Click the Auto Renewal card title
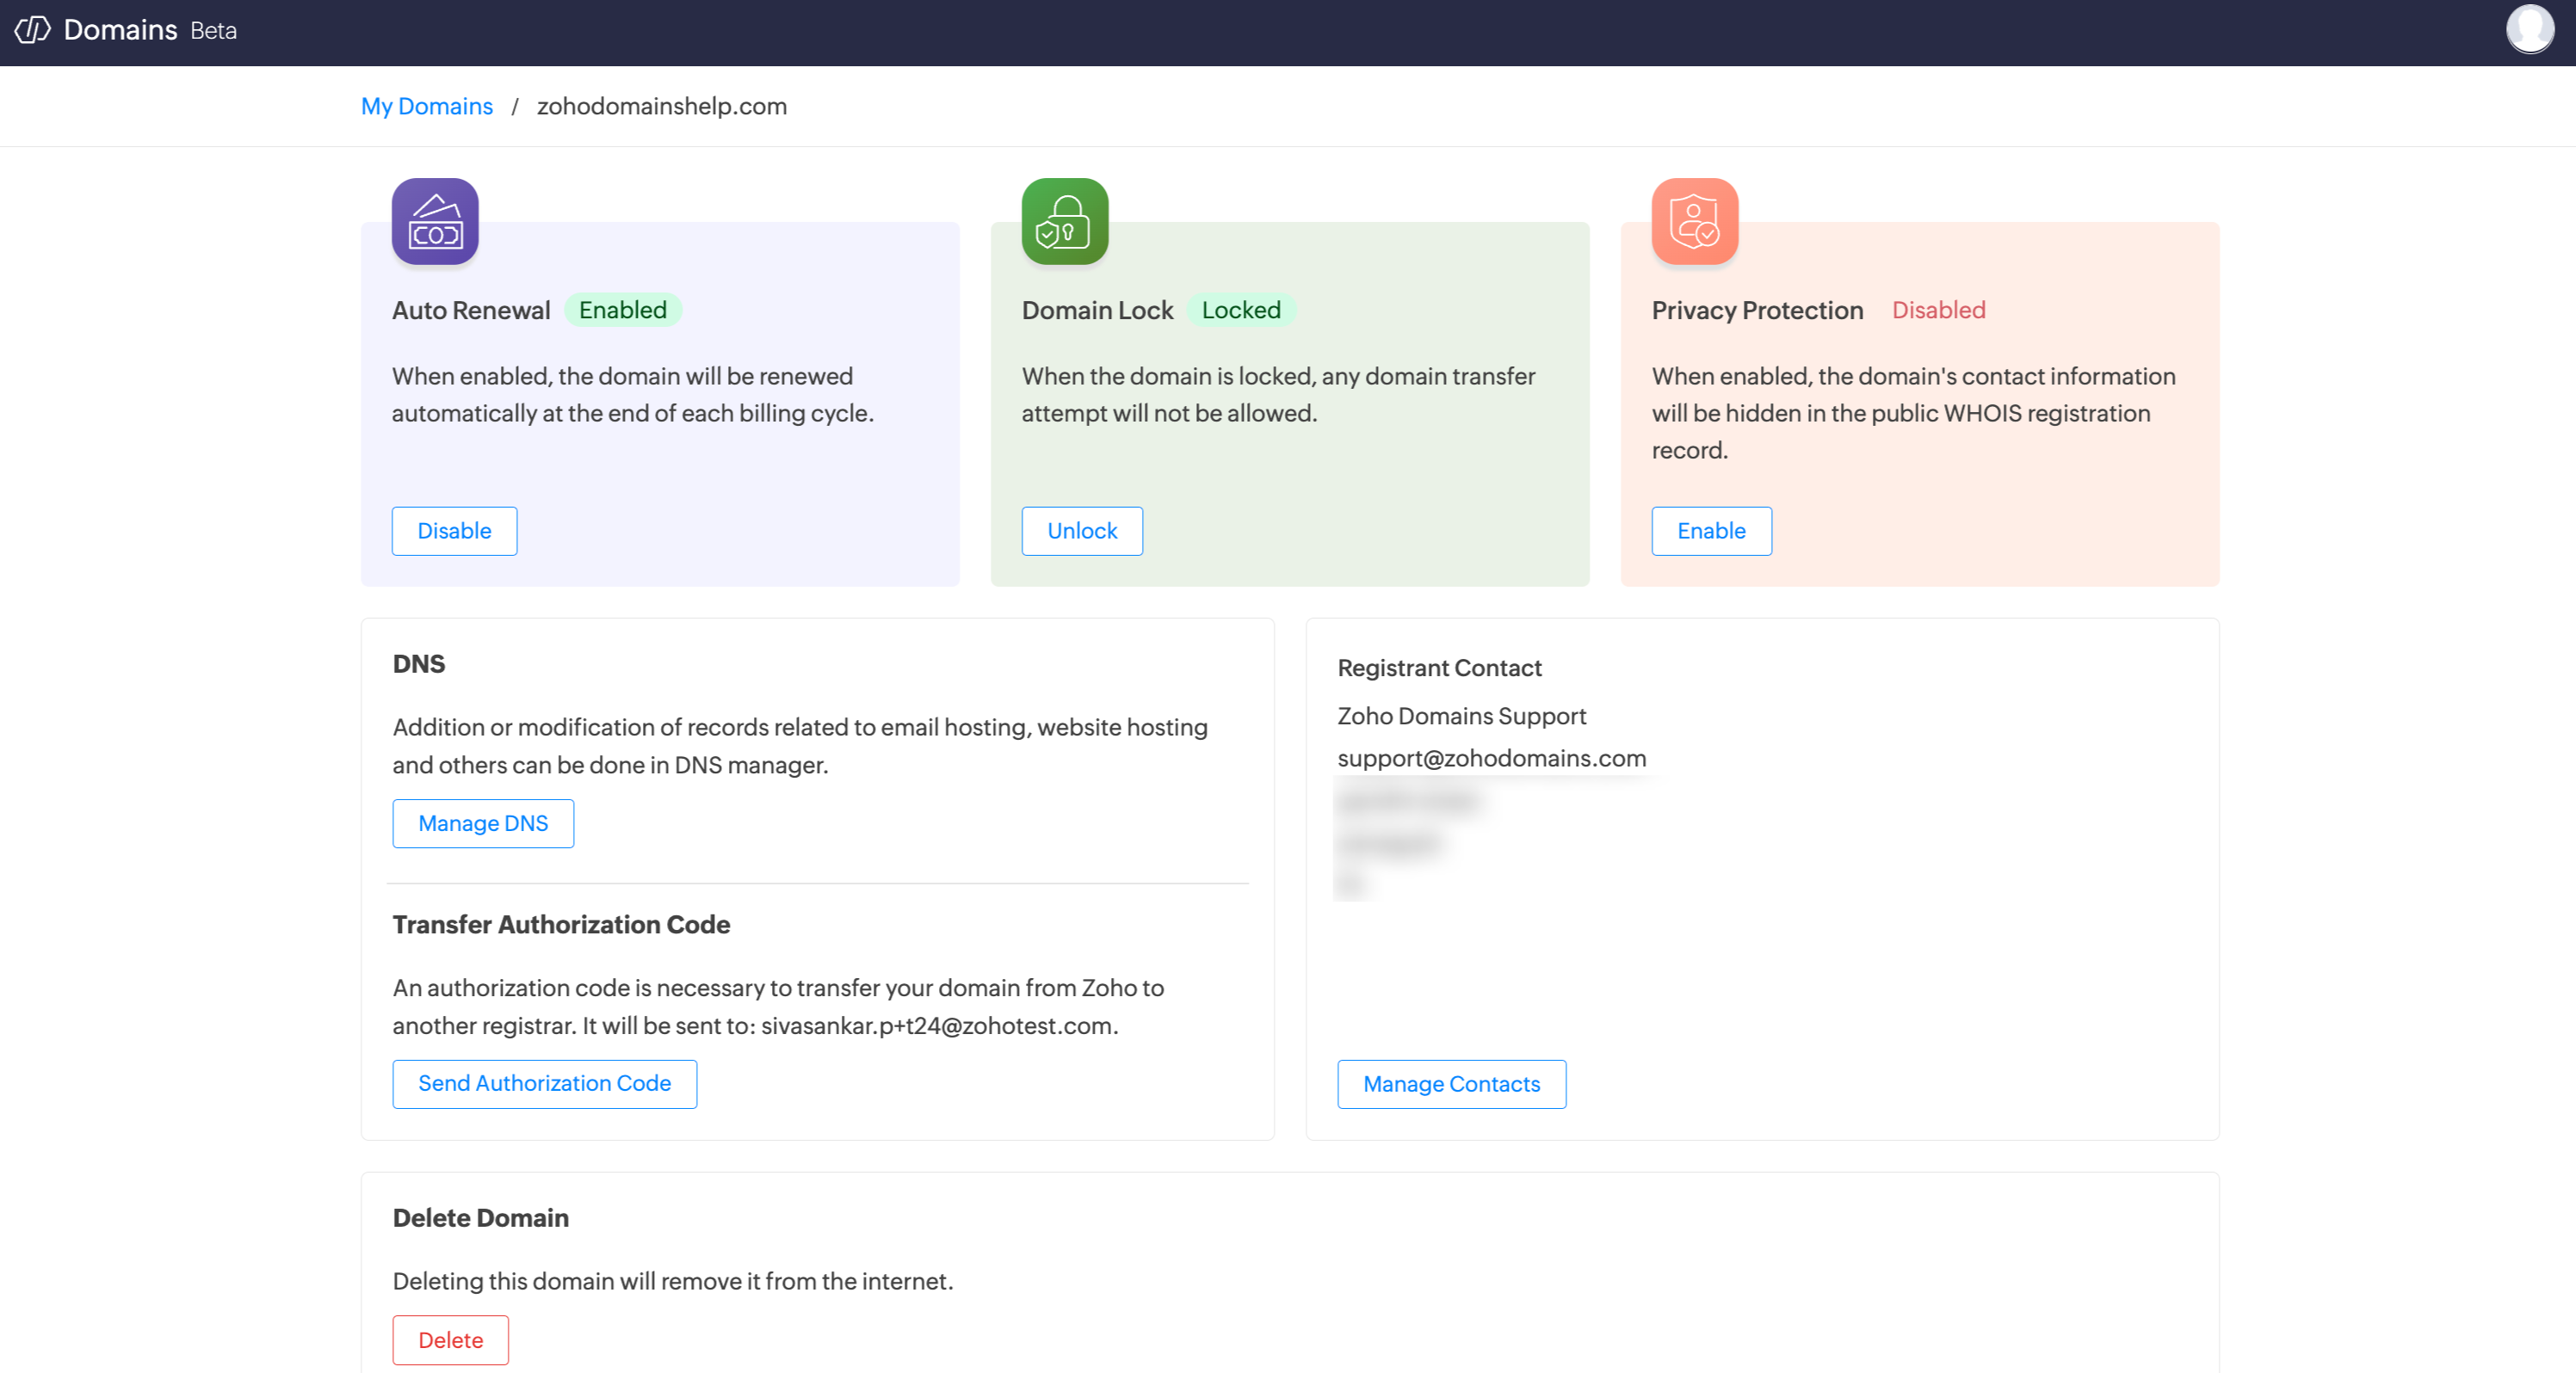The height and width of the screenshot is (1373, 2576). click(471, 310)
